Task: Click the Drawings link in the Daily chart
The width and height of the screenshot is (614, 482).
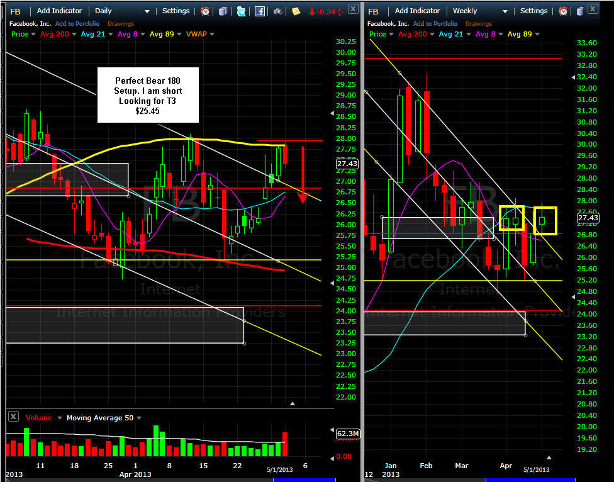Action: pos(121,23)
